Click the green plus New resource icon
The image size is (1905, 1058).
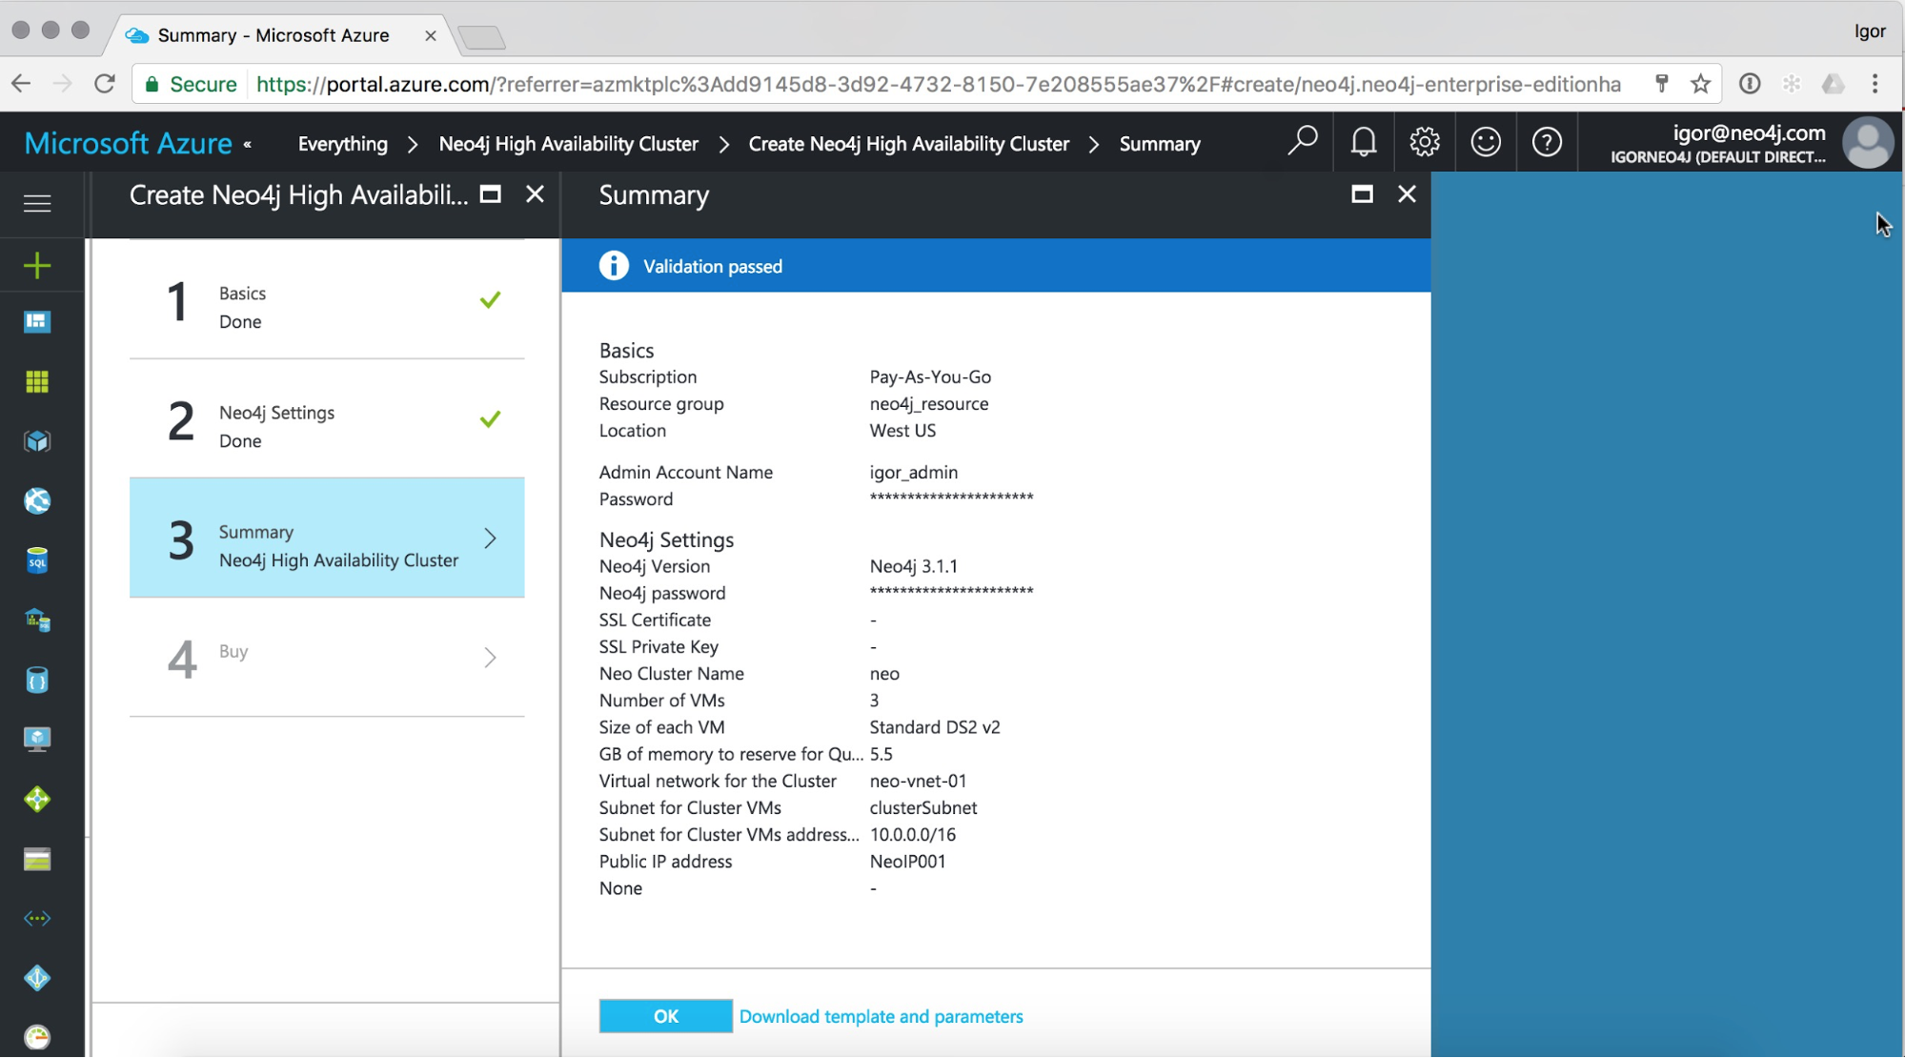[x=37, y=265]
